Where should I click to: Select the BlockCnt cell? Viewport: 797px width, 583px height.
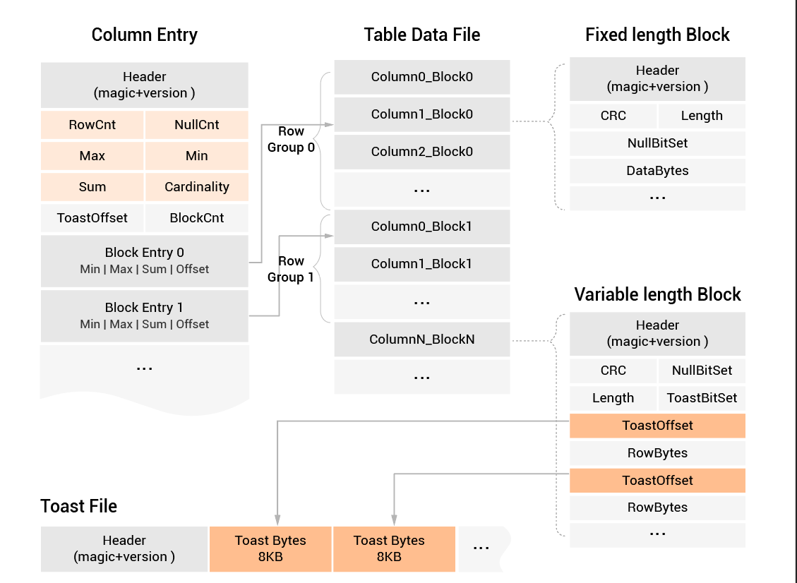[x=197, y=218]
